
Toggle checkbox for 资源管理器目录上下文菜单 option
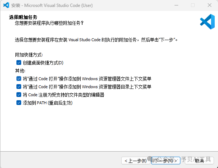[x=19, y=87]
